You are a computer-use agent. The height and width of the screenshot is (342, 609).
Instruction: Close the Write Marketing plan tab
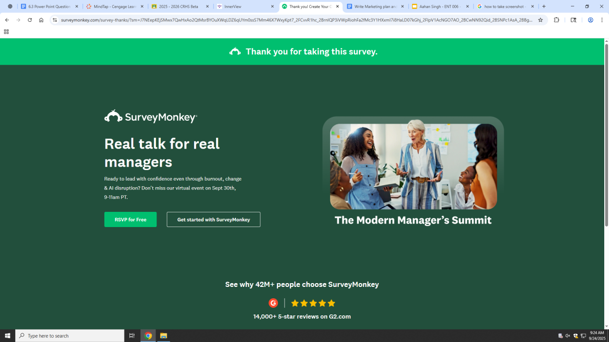403,7
